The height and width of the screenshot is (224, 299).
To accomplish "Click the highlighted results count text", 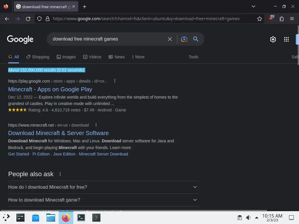I will pyautogui.click(x=46, y=70).
